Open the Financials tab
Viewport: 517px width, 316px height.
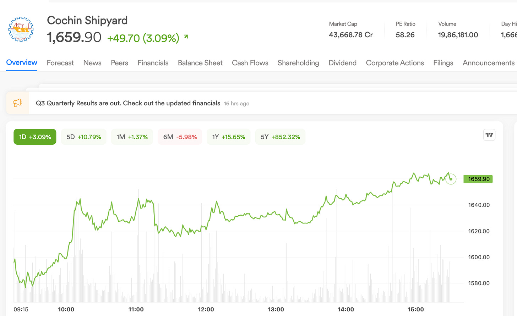click(153, 63)
